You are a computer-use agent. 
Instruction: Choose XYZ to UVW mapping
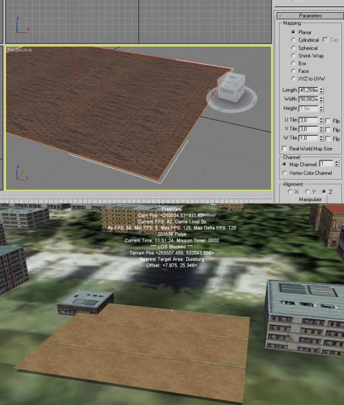tap(293, 78)
